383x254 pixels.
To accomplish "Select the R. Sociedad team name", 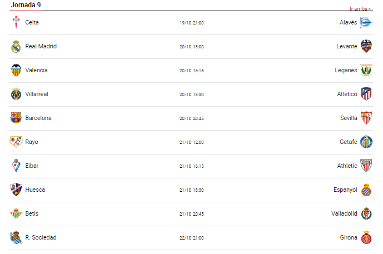I will pos(41,237).
